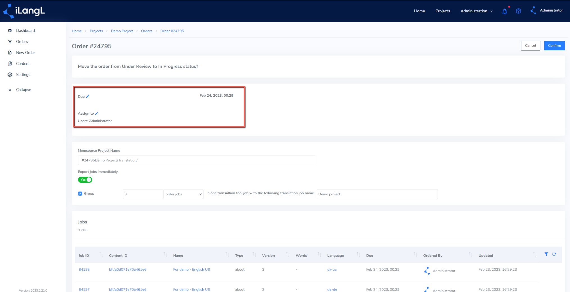This screenshot has width=570, height=292.
Task: Open Content in sidebar
Action: pos(23,64)
